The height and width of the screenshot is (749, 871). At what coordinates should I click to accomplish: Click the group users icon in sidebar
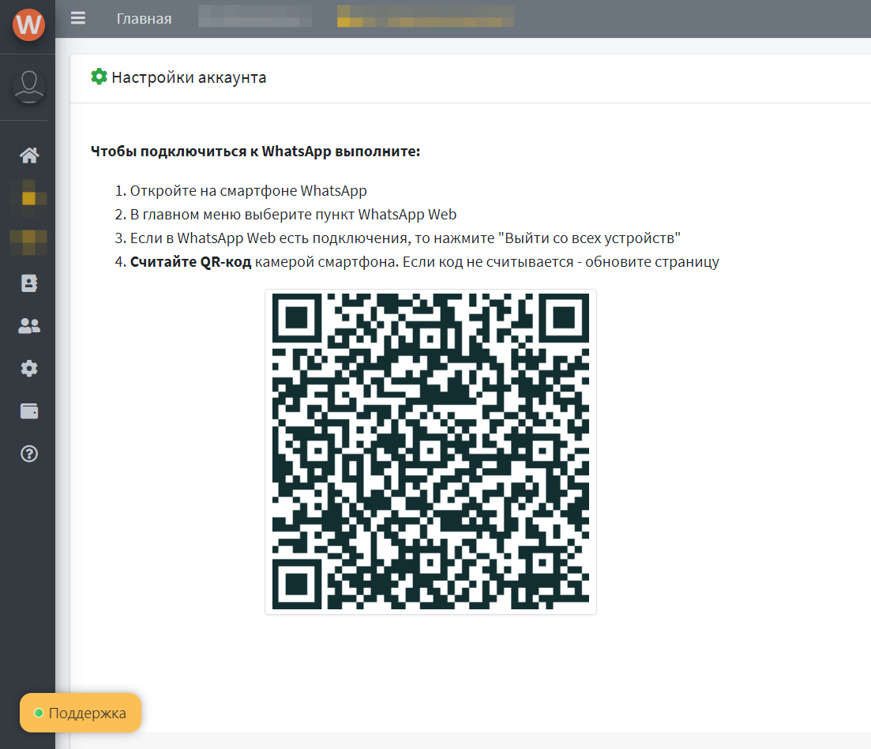[x=28, y=325]
